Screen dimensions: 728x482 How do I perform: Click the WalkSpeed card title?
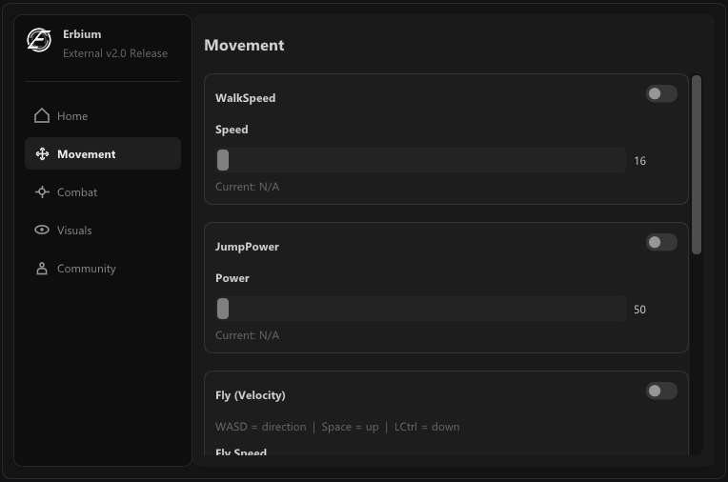(x=245, y=98)
